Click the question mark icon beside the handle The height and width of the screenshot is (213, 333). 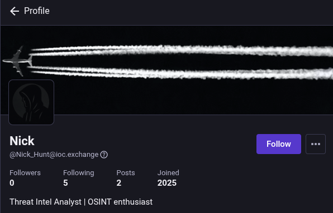(104, 155)
